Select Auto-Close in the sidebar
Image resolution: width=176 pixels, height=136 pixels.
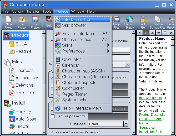[x=23, y=119]
